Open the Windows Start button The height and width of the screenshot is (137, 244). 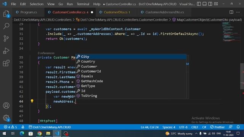click(x=4, y=134)
